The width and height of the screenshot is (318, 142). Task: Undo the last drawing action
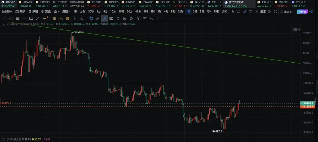(151, 18)
